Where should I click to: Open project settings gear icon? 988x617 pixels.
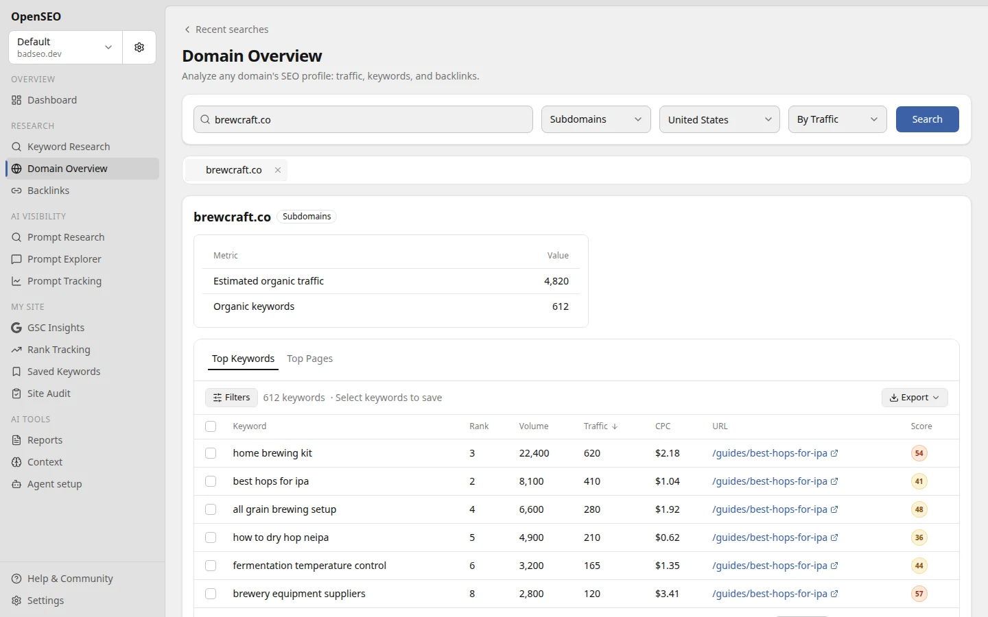click(x=139, y=47)
